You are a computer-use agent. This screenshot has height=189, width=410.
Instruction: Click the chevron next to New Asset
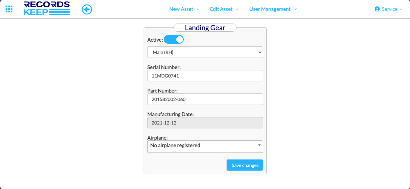tap(198, 9)
